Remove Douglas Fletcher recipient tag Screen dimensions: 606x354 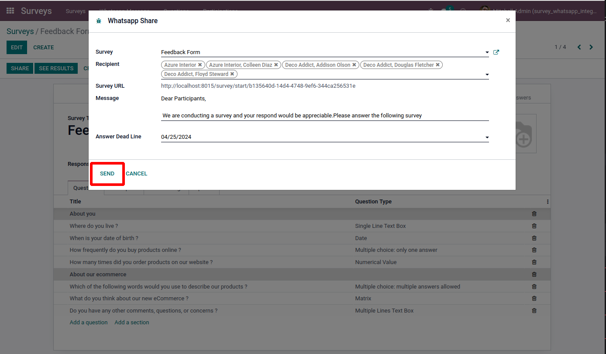(438, 65)
